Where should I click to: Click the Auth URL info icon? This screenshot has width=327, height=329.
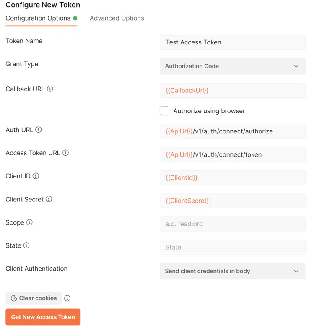coord(39,130)
